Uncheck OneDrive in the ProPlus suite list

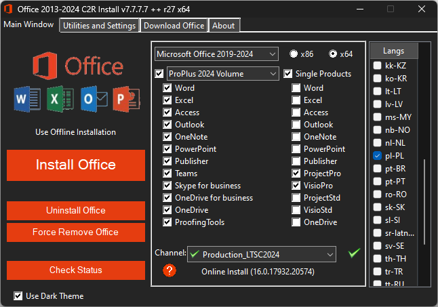pyautogui.click(x=167, y=210)
